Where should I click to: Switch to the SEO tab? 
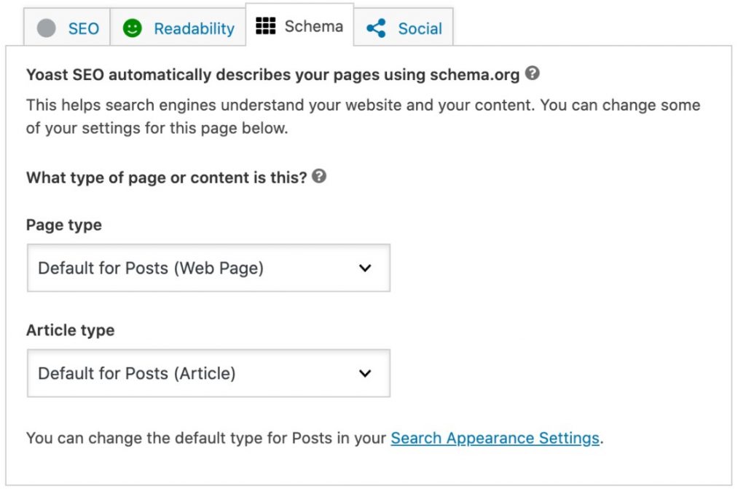(84, 29)
